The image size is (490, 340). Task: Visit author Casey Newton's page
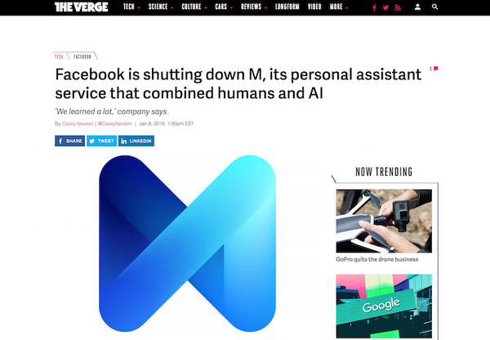[x=78, y=123]
